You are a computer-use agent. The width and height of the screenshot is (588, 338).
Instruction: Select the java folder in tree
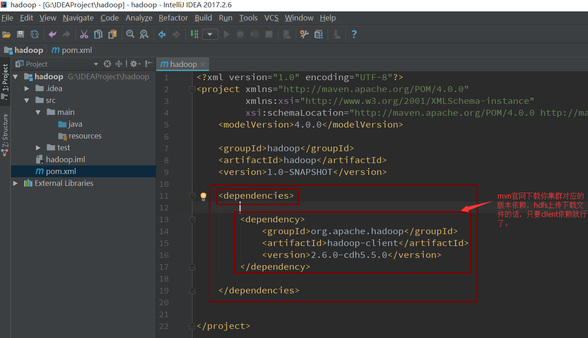click(71, 124)
